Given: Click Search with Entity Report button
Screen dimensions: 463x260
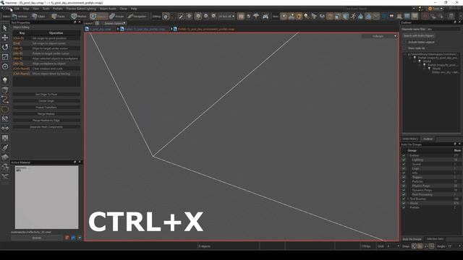Looking at the screenshot, I should coord(418,35).
